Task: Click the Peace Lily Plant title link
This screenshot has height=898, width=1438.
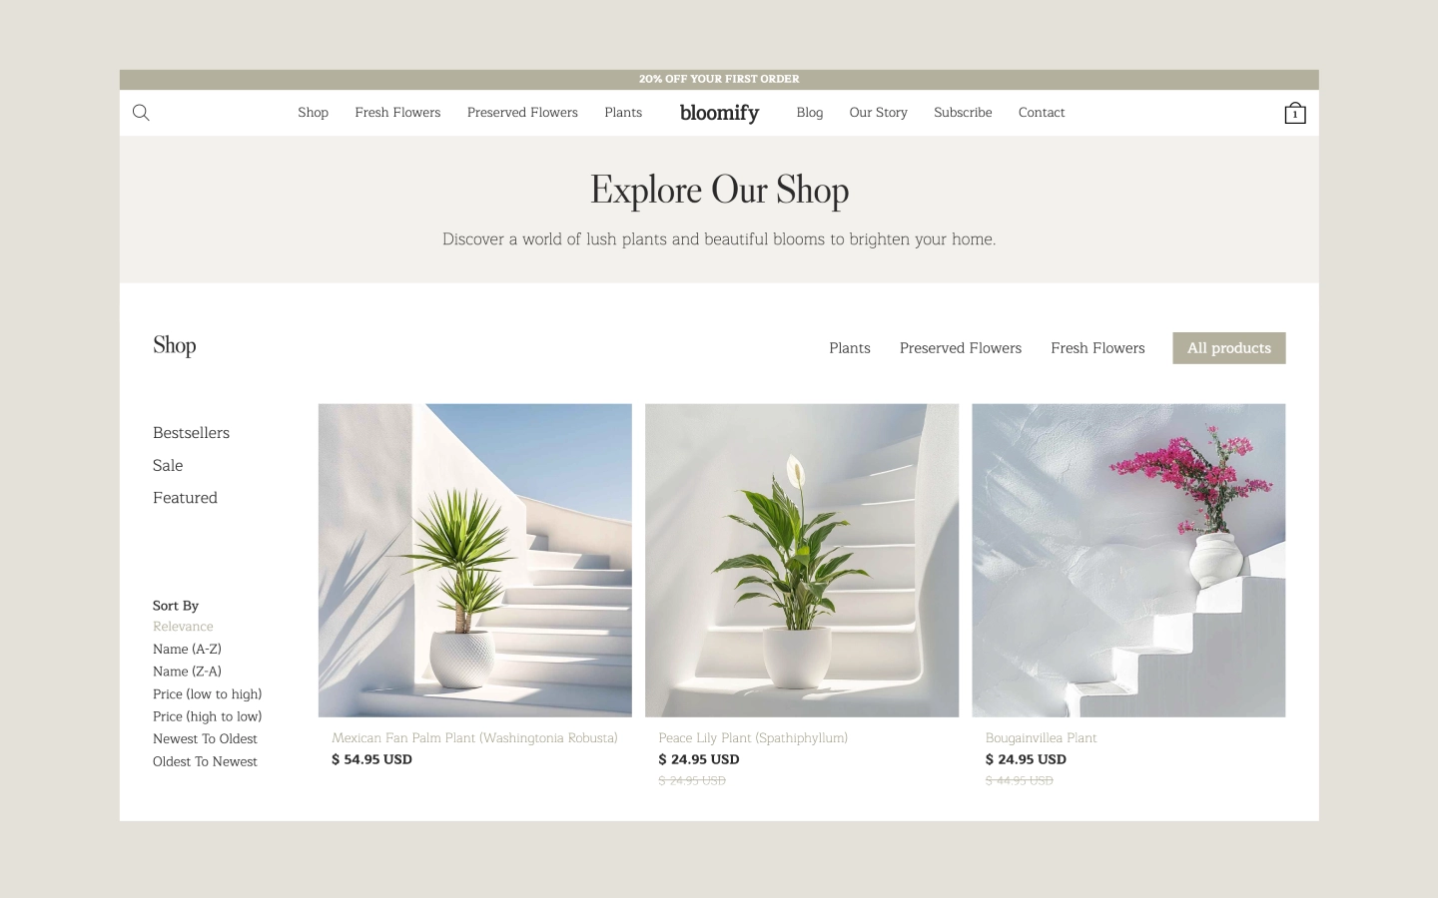Action: tap(753, 738)
